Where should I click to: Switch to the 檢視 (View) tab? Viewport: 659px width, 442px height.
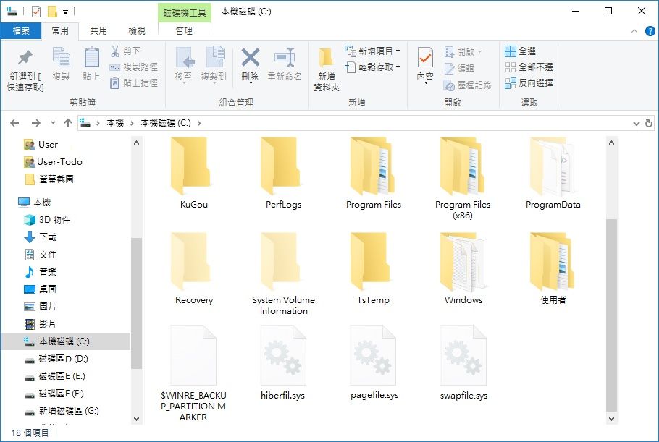click(137, 30)
